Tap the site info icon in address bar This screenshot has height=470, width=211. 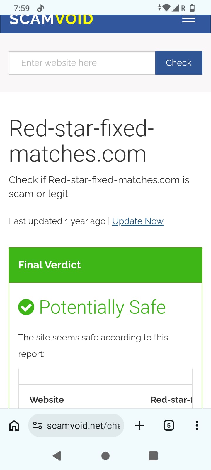click(38, 425)
